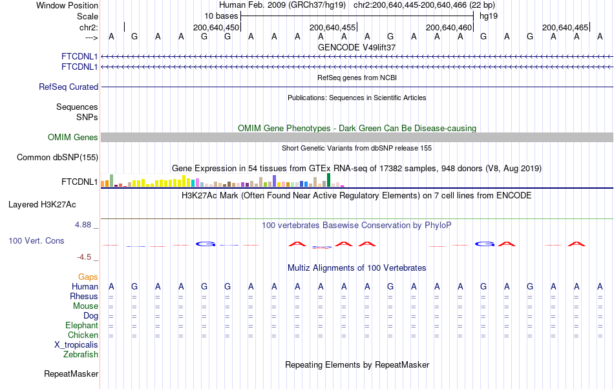The height and width of the screenshot is (389, 614).
Task: Select the Zebrafish alignment row label
Action: [81, 355]
